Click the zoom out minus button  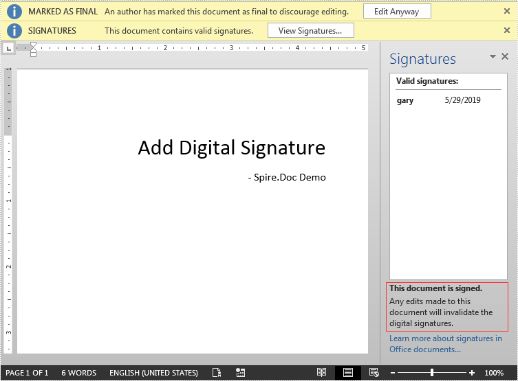393,373
